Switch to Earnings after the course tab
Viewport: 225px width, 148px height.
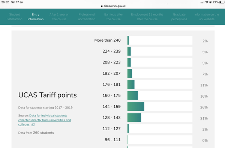pos(114,17)
